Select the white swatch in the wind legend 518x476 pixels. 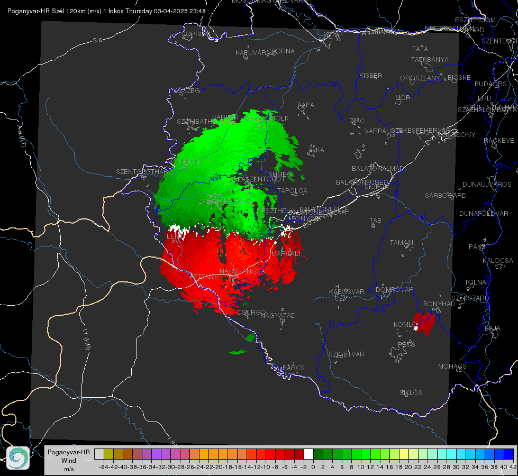(308, 454)
